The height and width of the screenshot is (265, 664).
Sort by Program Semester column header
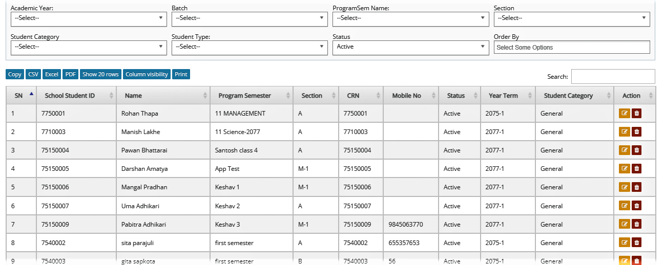252,96
